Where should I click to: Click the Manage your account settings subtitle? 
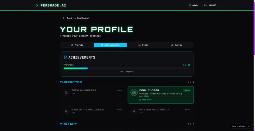tap(82, 36)
